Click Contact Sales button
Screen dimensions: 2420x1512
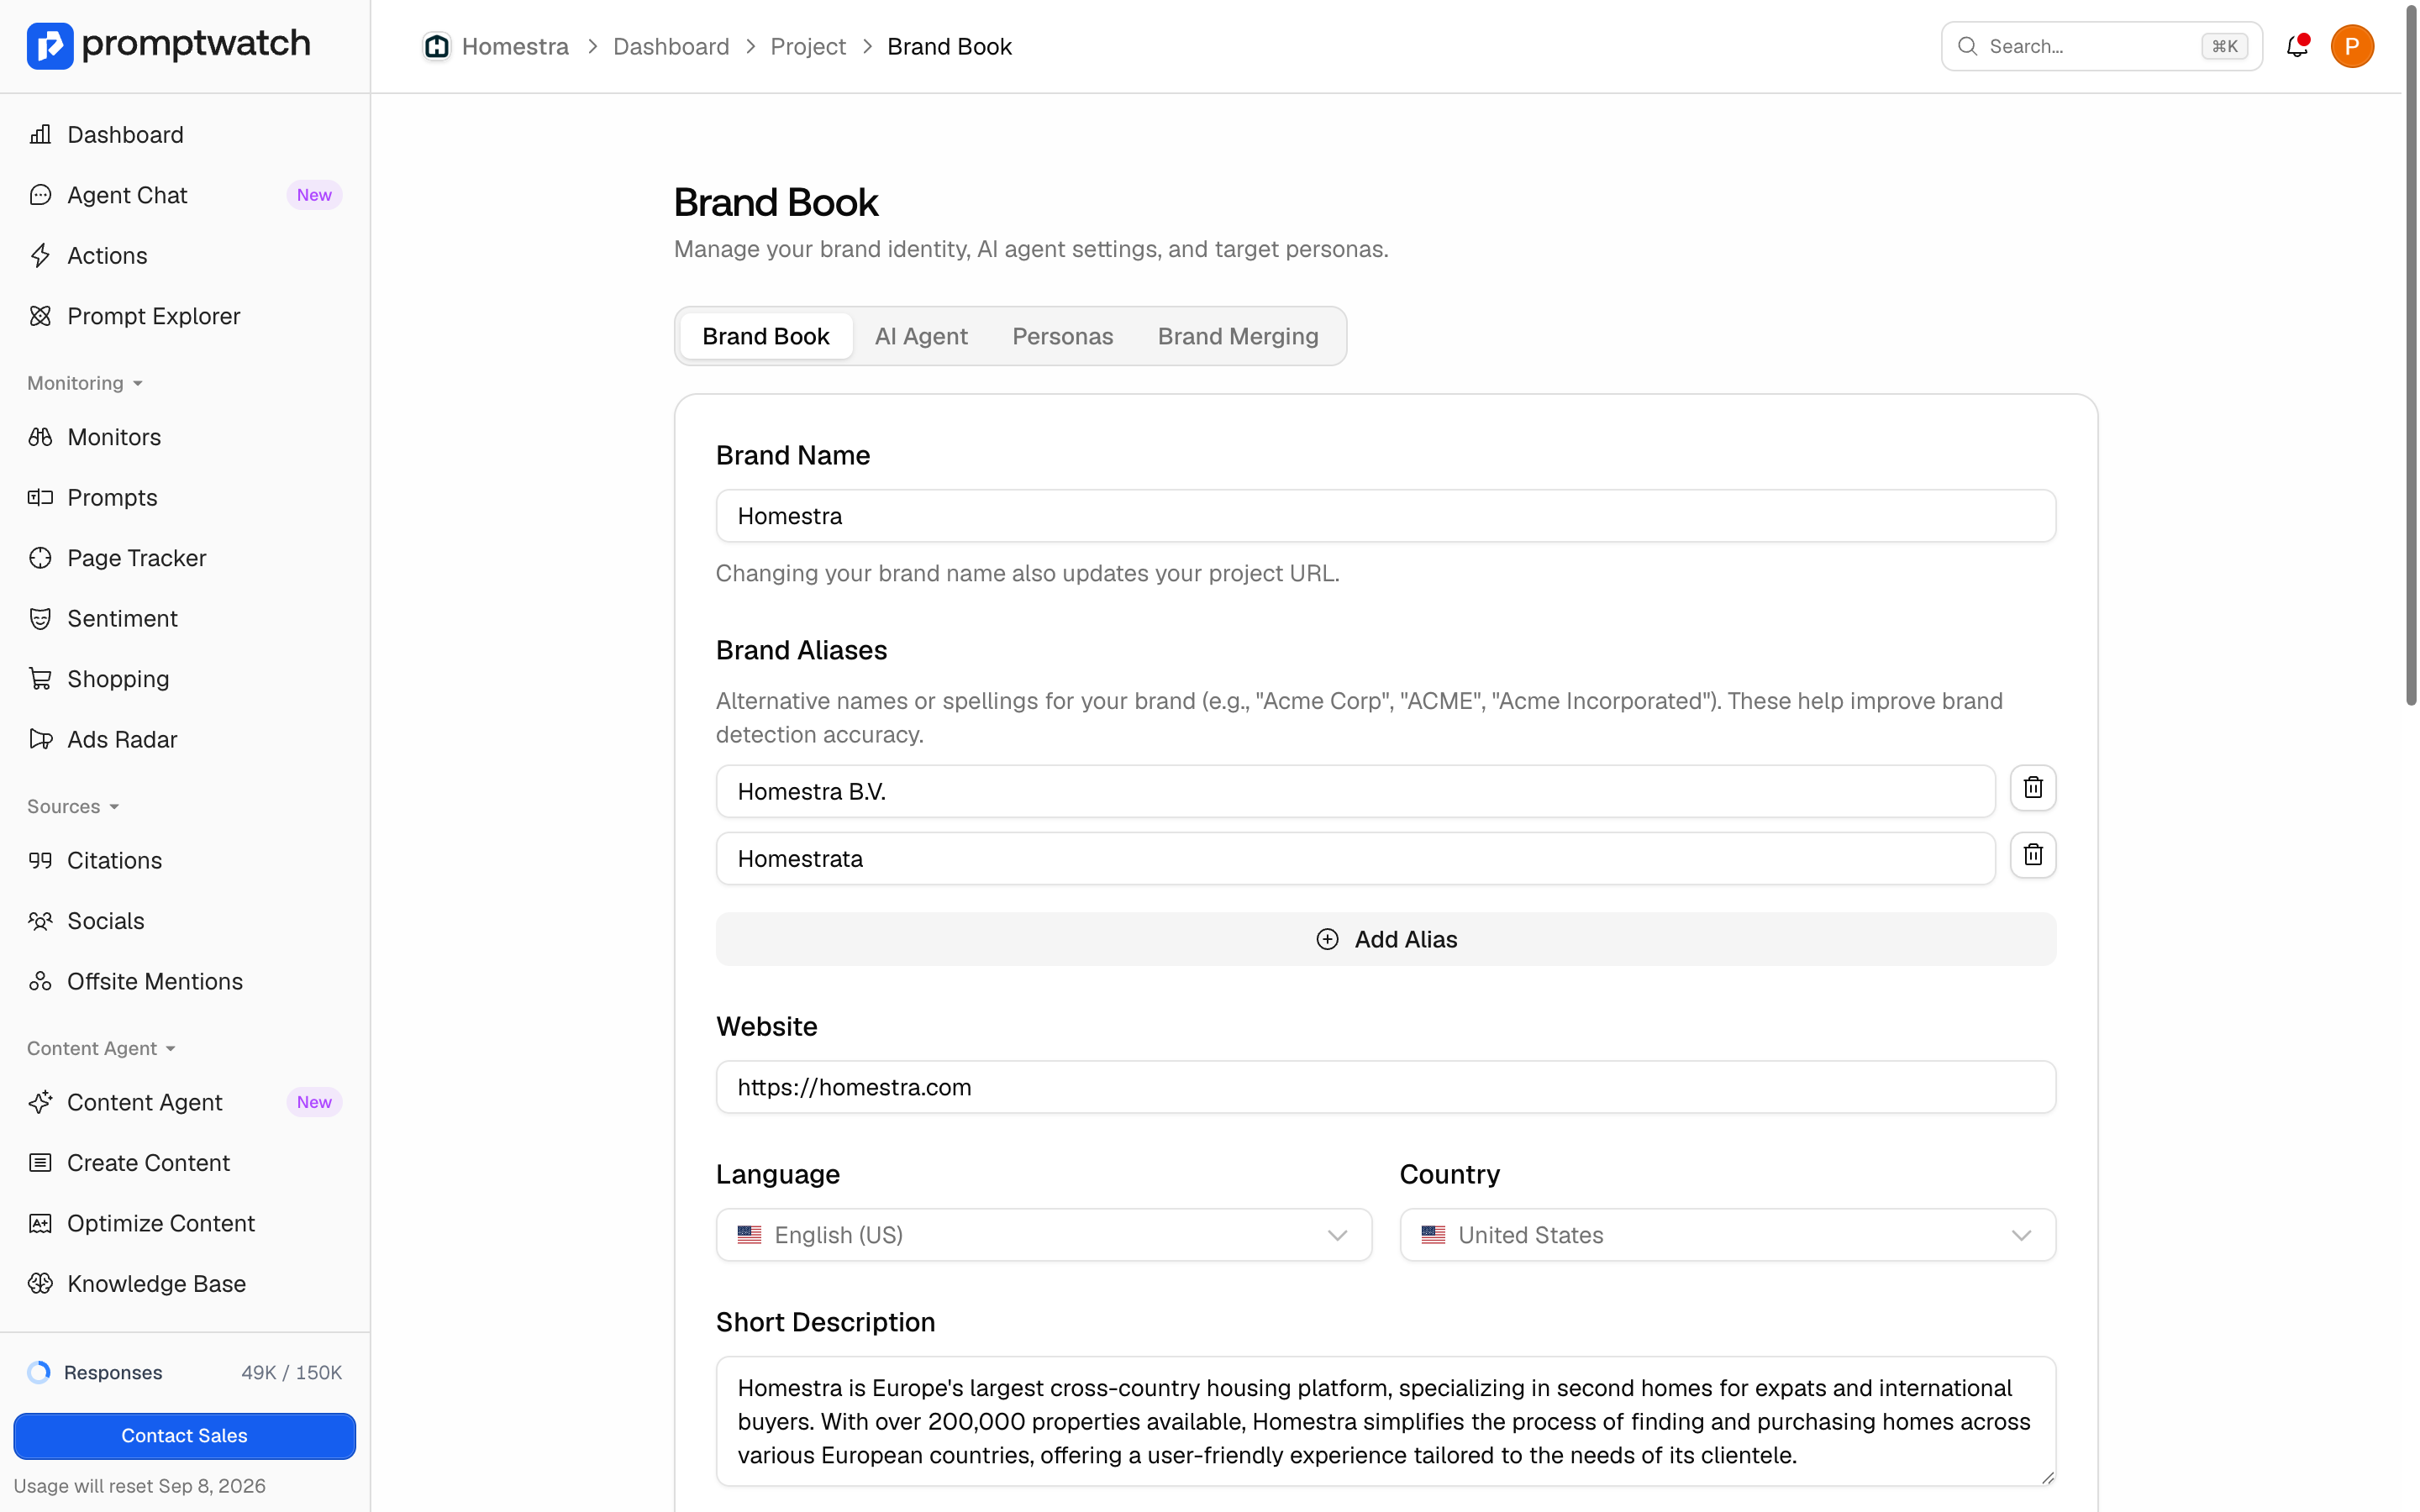[x=184, y=1436]
